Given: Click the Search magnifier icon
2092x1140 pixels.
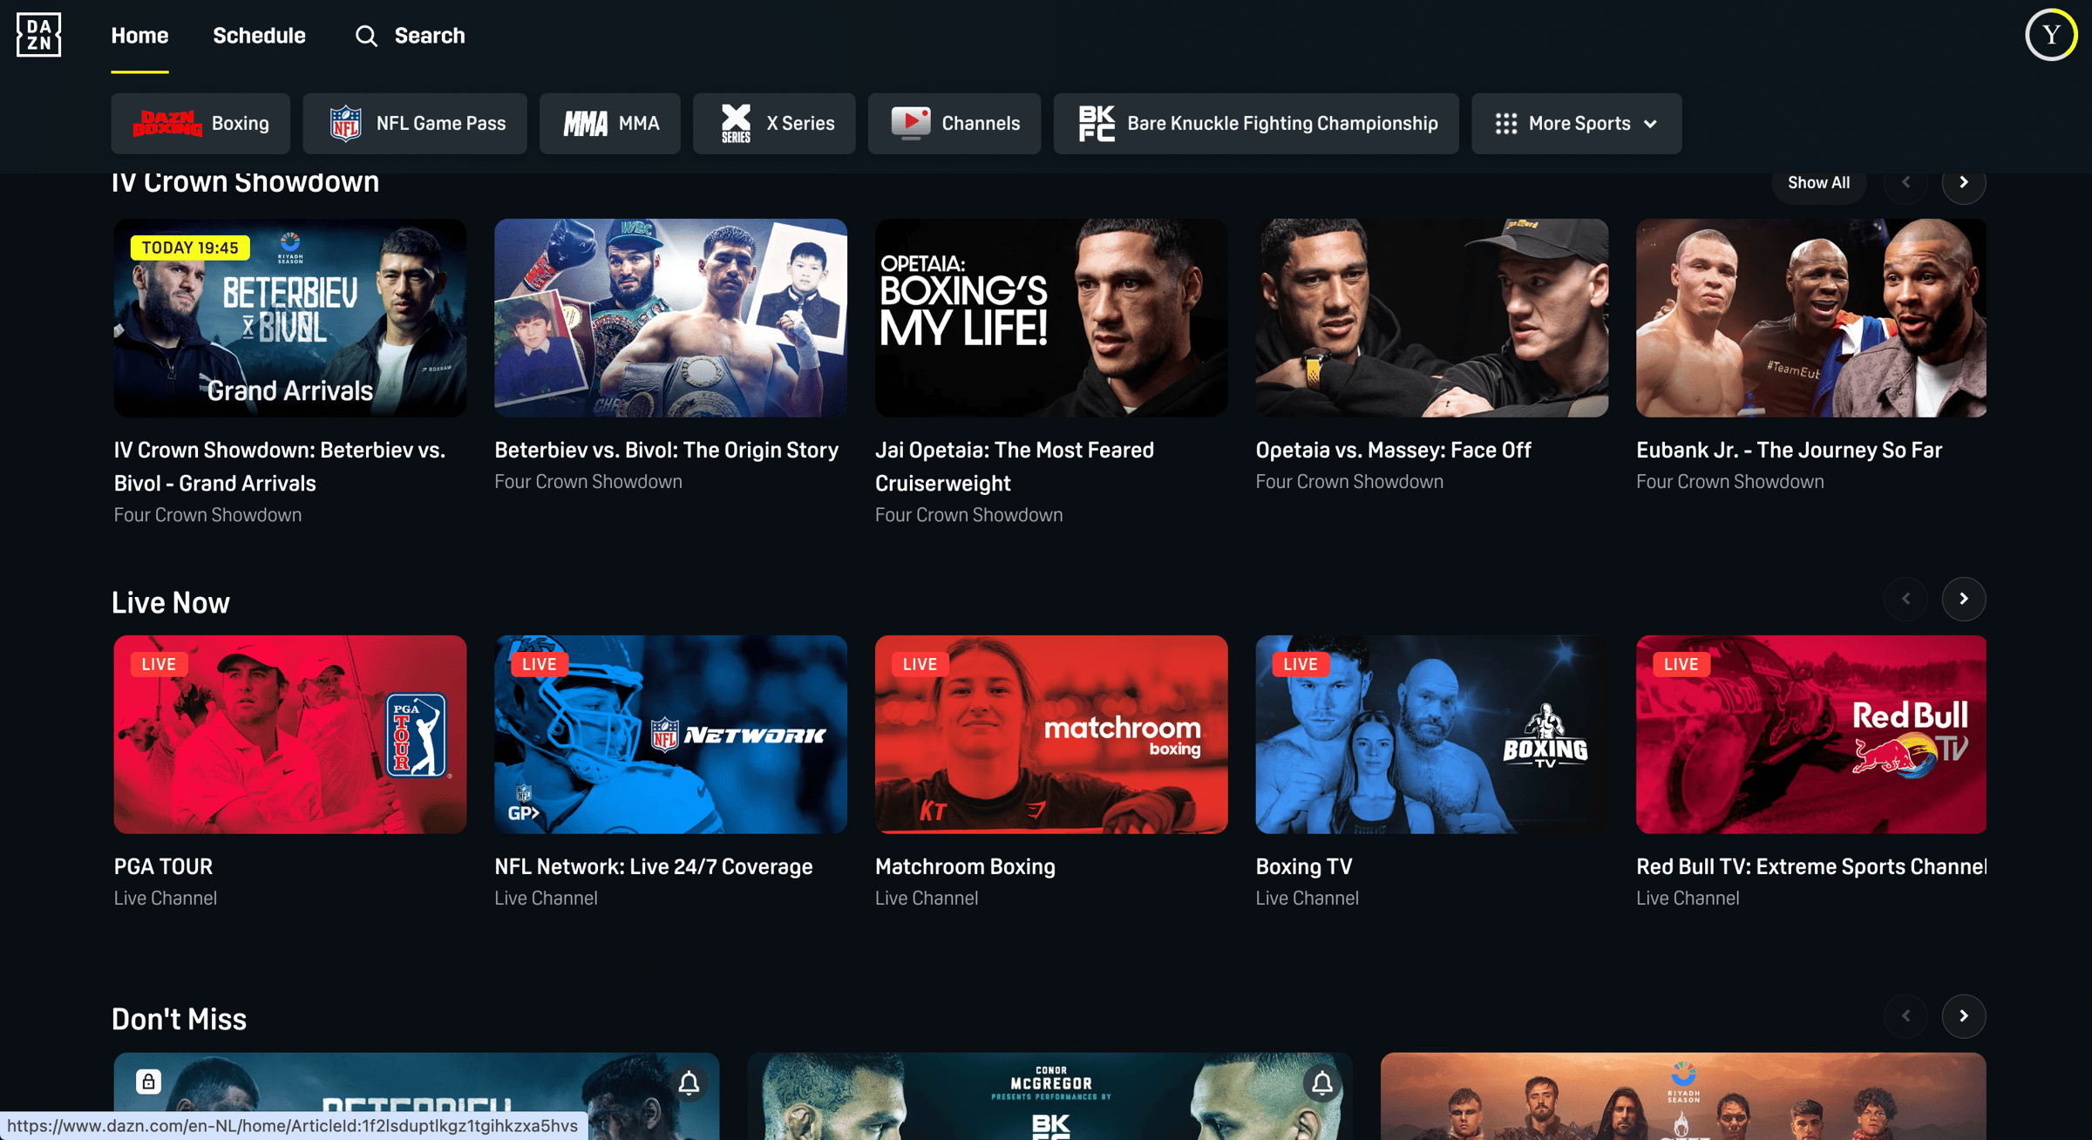Looking at the screenshot, I should (x=366, y=36).
